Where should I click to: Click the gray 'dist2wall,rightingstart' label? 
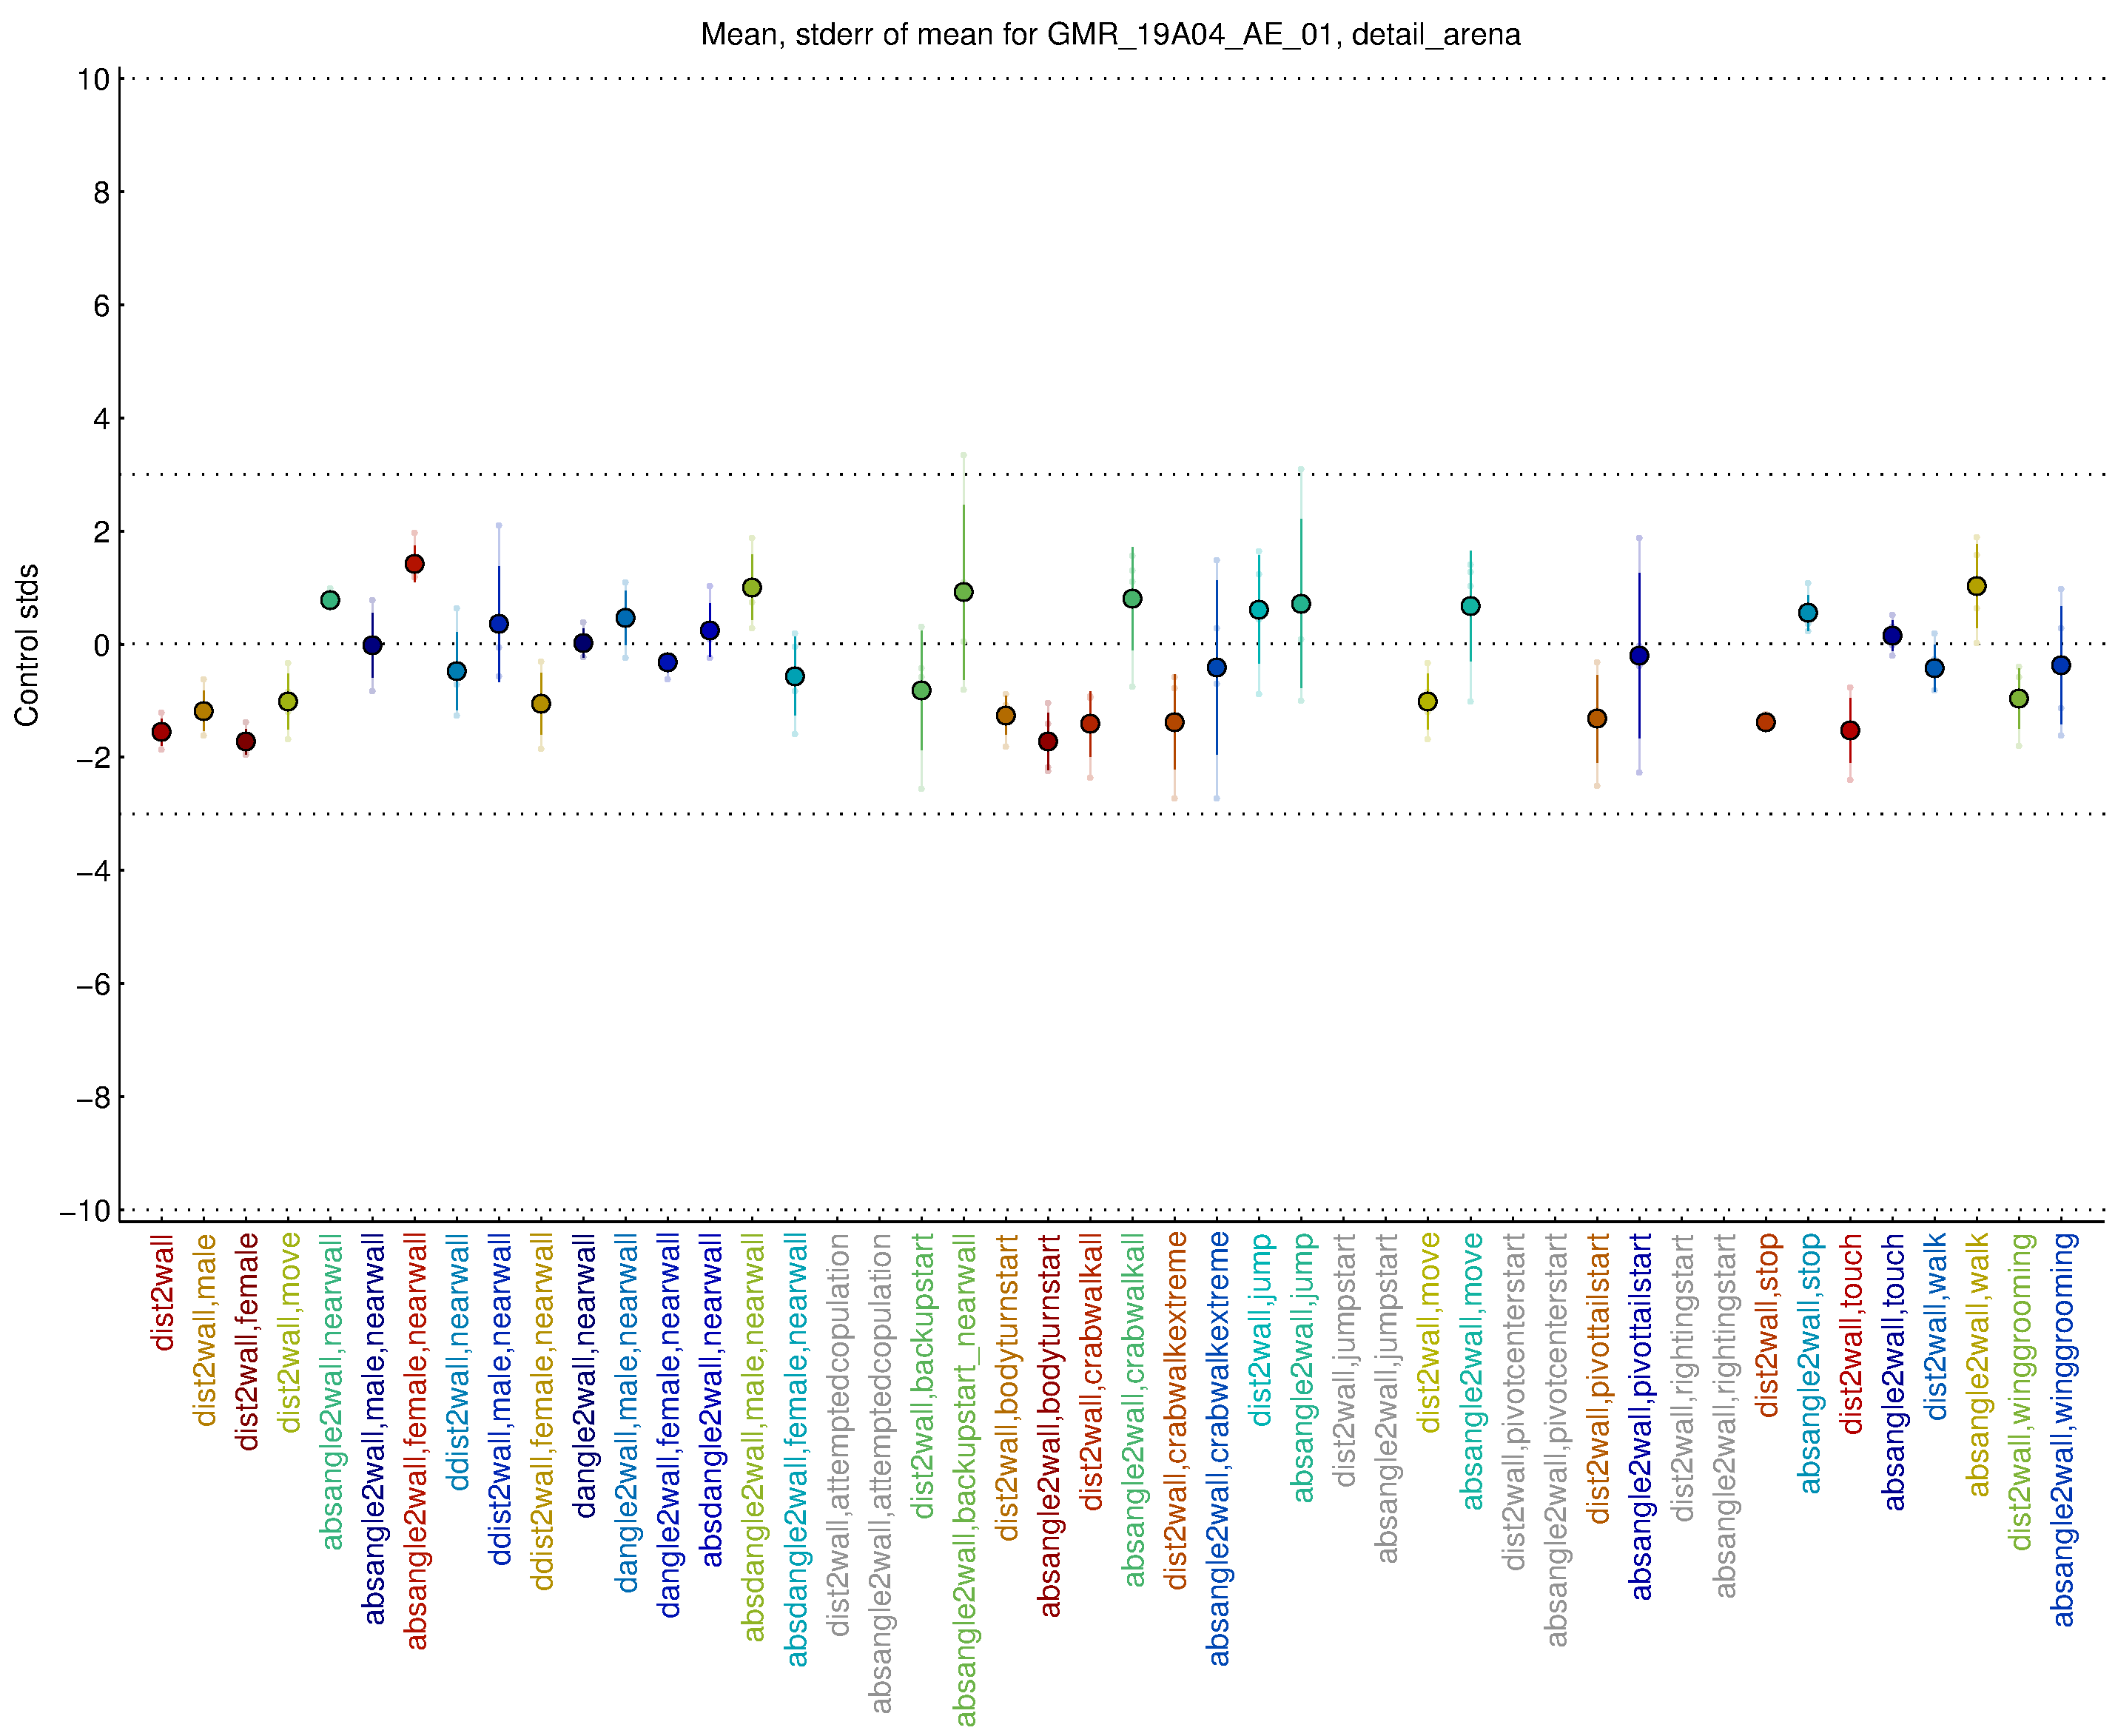1681,1378
